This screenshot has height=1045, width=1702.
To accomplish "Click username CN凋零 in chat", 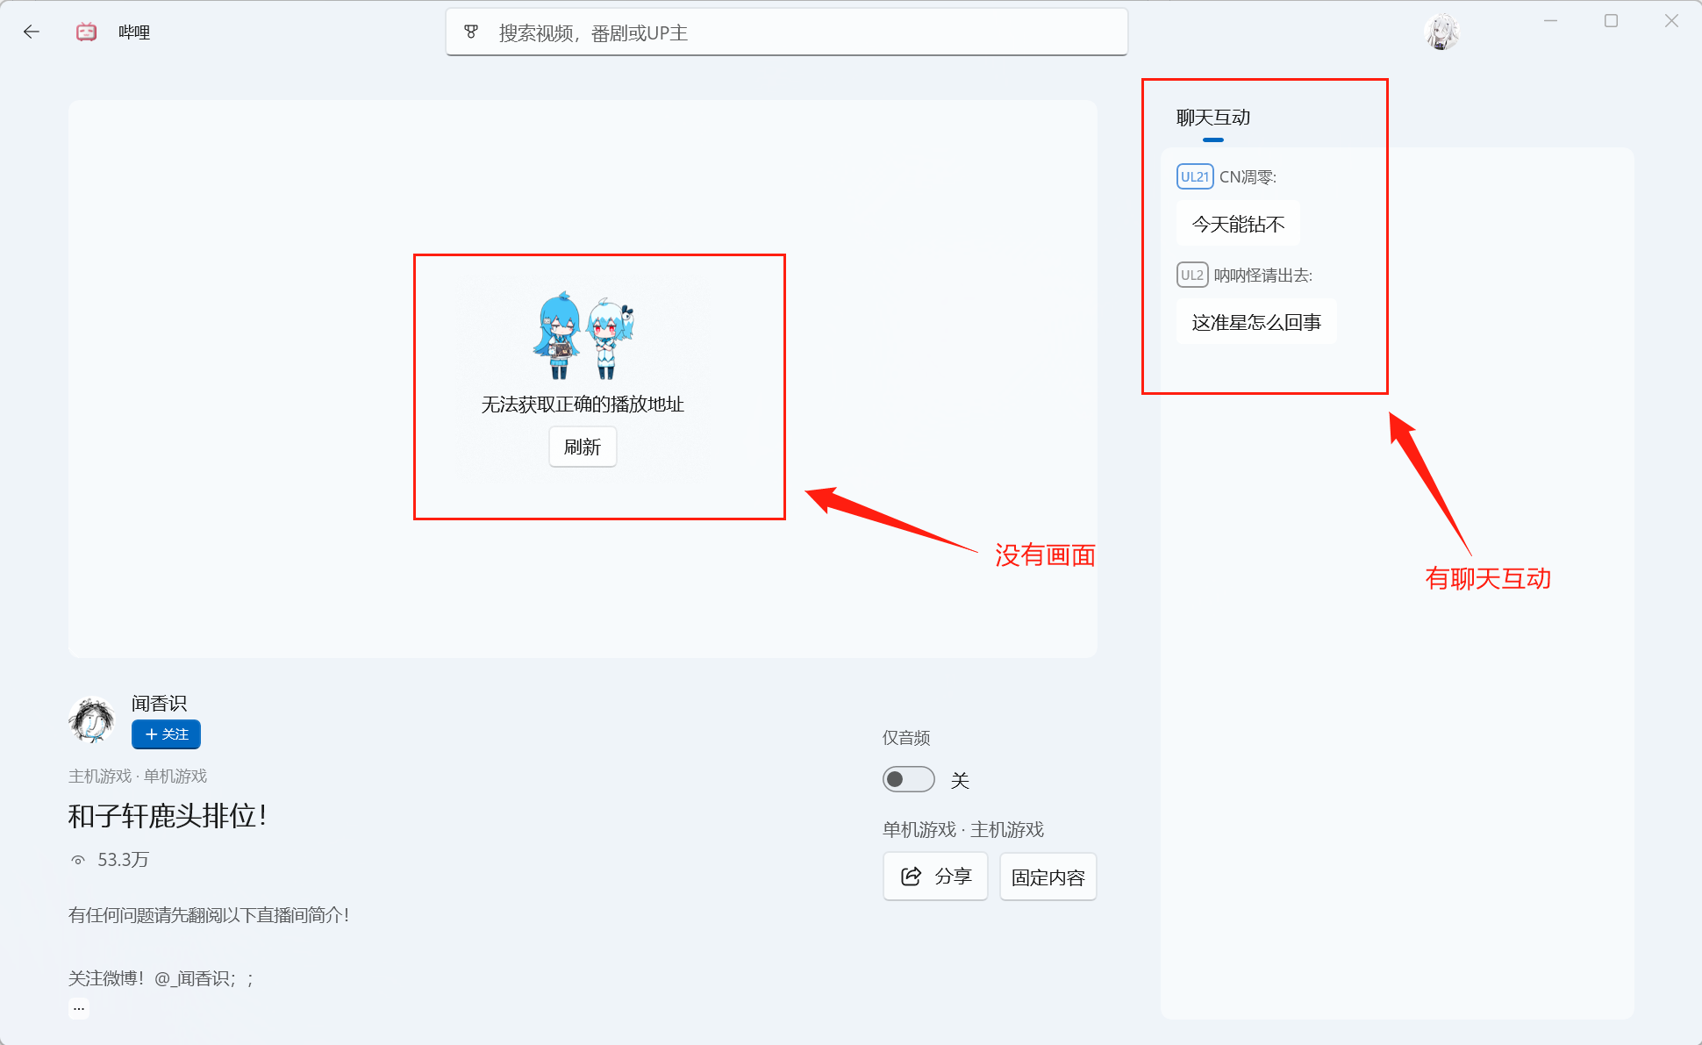I will coord(1248,177).
